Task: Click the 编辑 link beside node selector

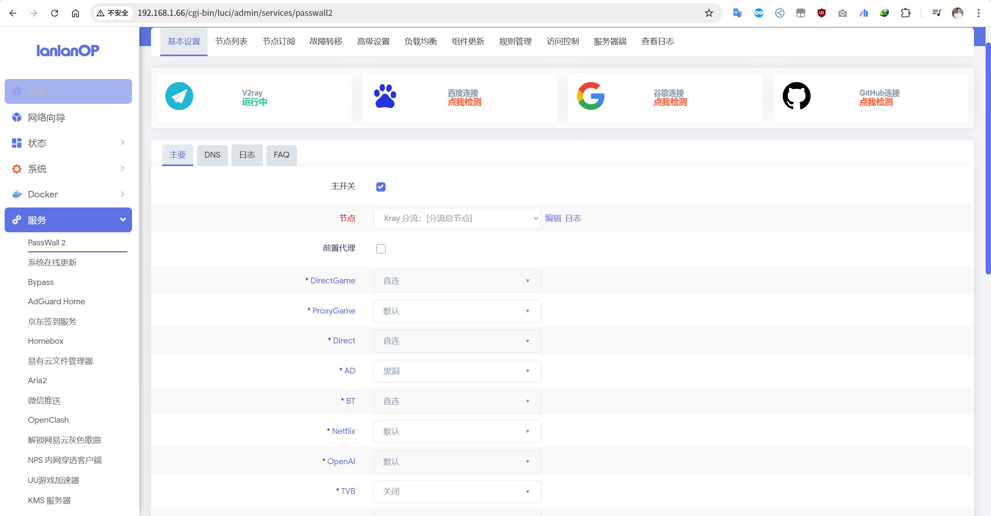Action: 553,218
